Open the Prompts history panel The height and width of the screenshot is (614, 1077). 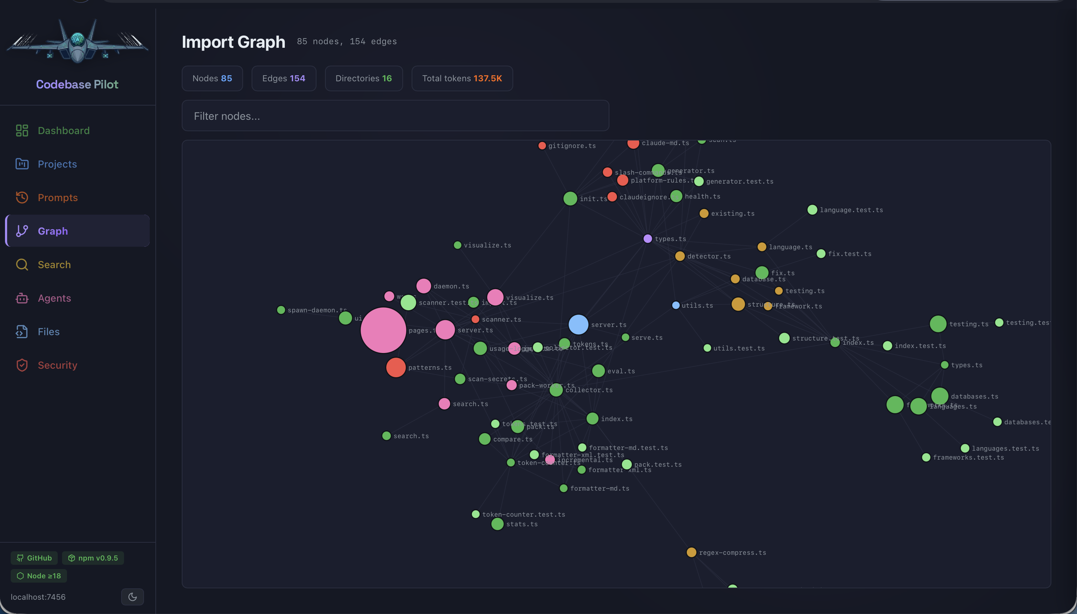click(x=58, y=198)
